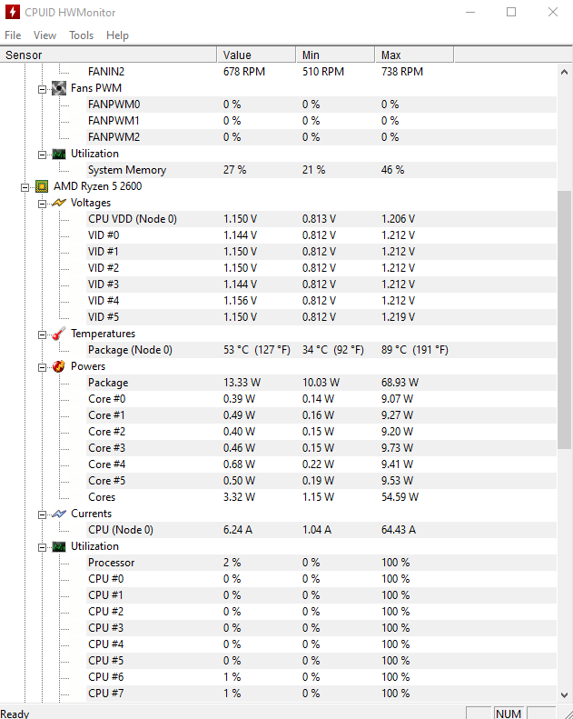Viewport: 573px width, 719px height.
Task: Click the AMD Ryzen 5 2600 chip icon
Action: pyautogui.click(x=42, y=186)
